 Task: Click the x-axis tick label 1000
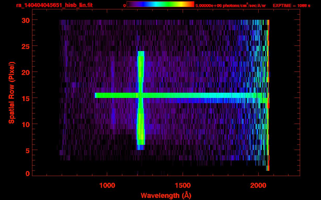[x=107, y=185]
